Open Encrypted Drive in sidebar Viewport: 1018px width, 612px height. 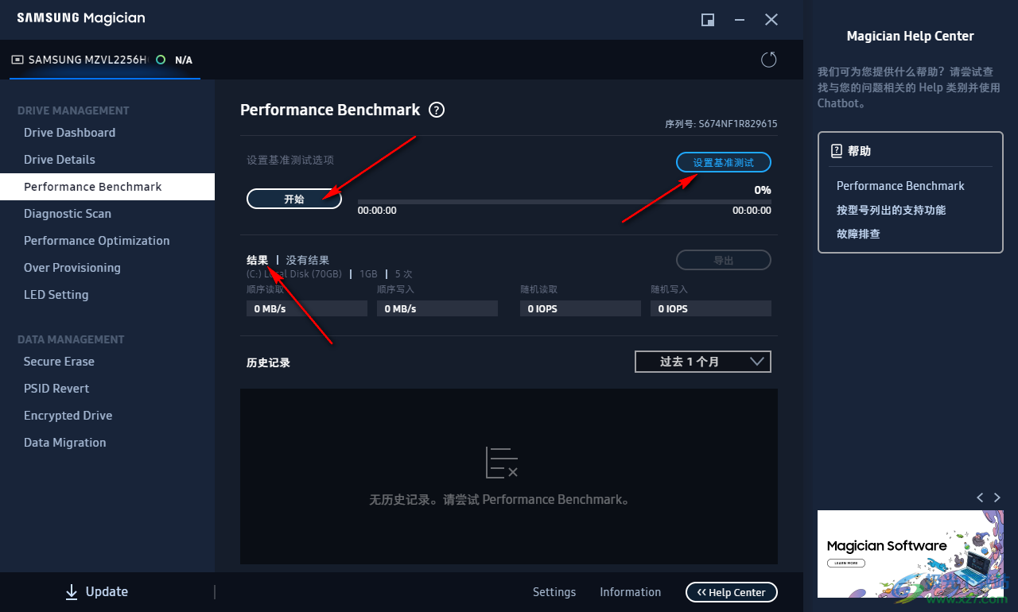pyautogui.click(x=68, y=416)
